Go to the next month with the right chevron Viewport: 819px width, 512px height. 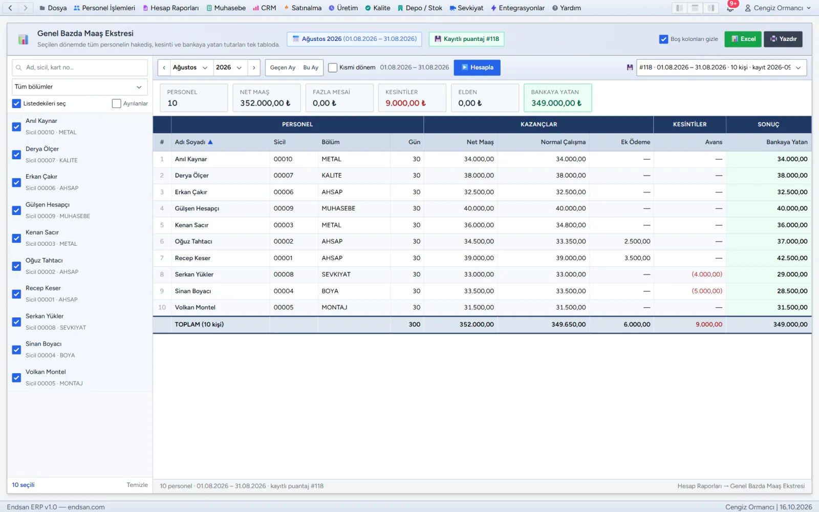pos(254,68)
